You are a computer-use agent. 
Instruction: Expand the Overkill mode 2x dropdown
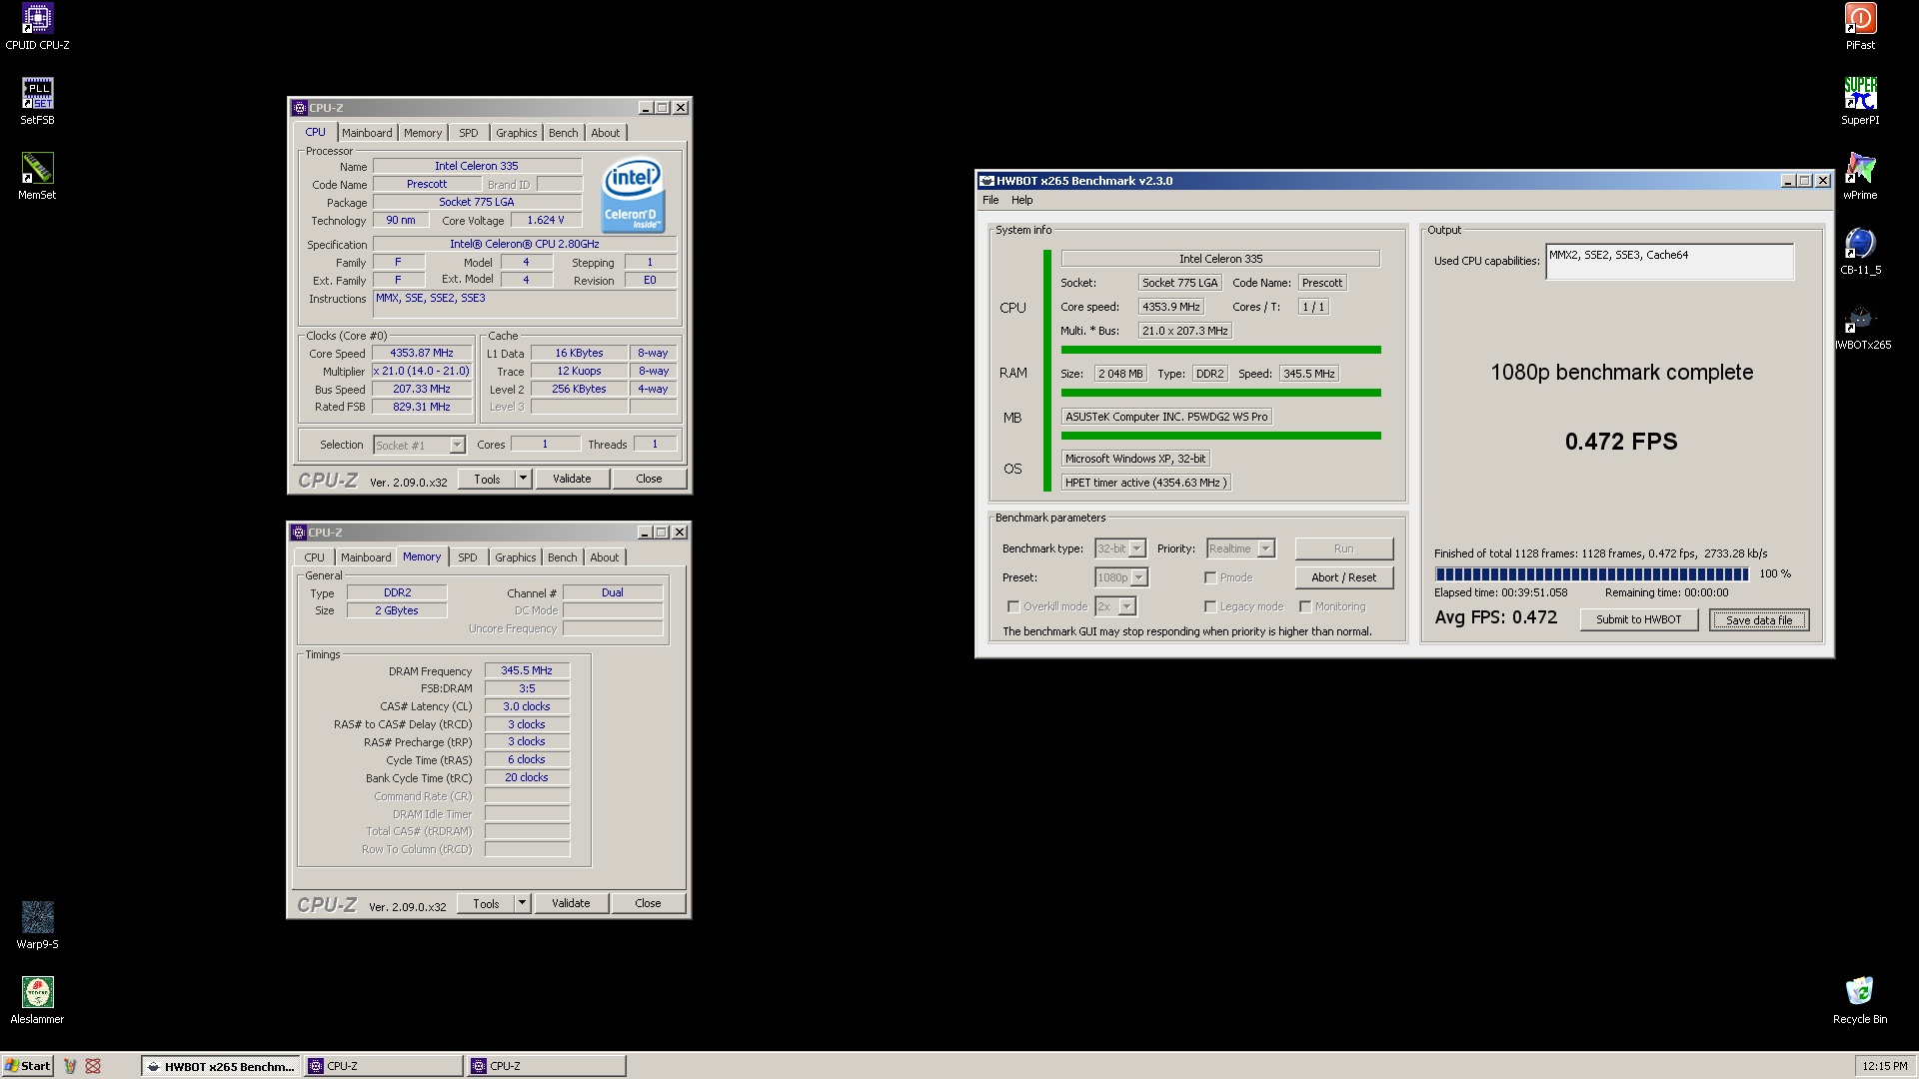1126,606
